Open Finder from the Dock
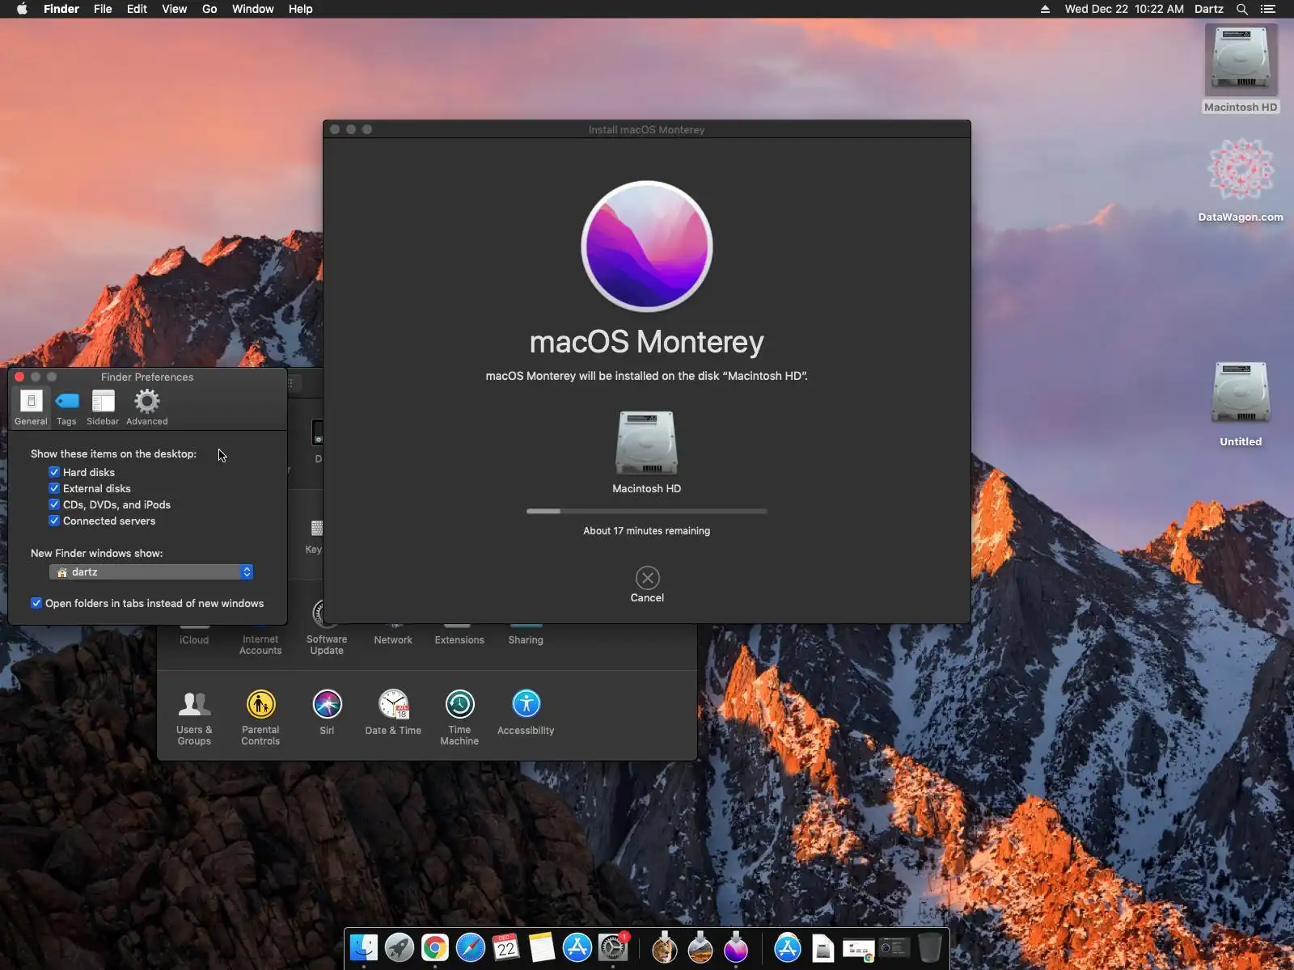Viewport: 1294px width, 970px height. tap(364, 947)
